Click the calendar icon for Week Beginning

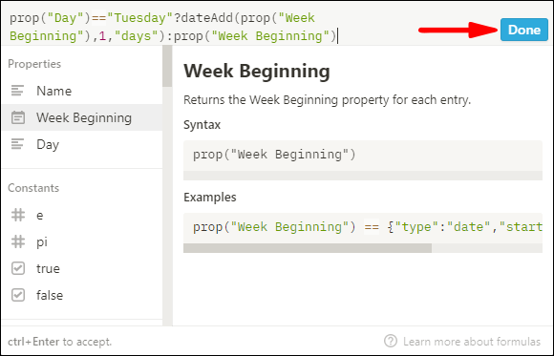click(17, 117)
